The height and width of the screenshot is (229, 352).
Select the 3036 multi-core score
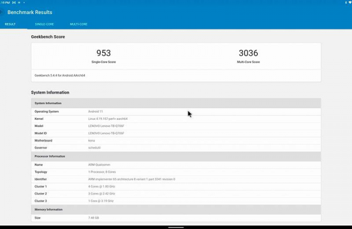(248, 53)
